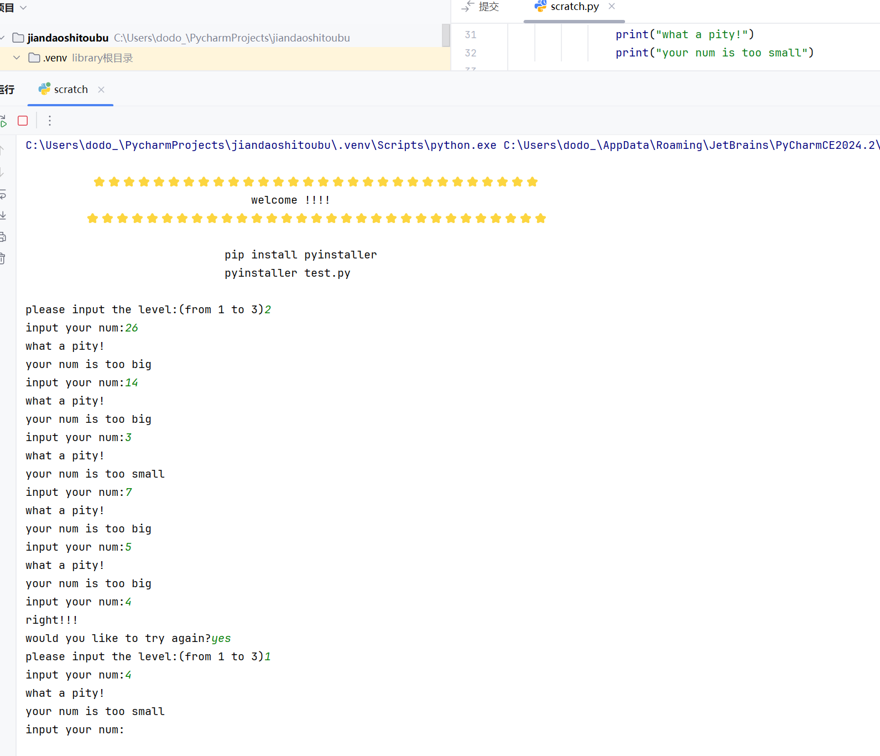Toggle soft-wrap in run console
Image resolution: width=880 pixels, height=756 pixels.
tap(3, 194)
